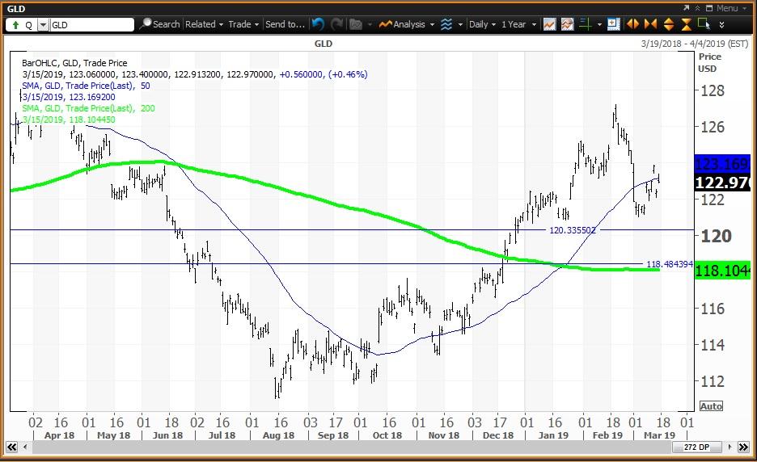
Task: Click the 118.484394 horizontal line label
Action: (670, 264)
